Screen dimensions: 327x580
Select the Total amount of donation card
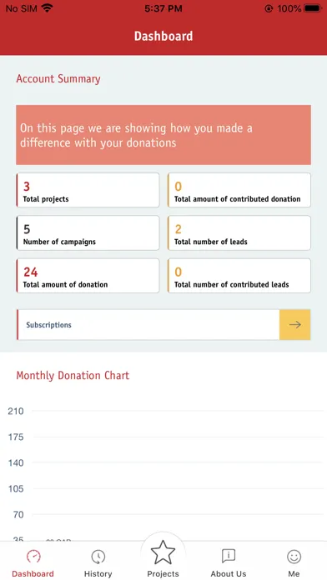[88, 276]
